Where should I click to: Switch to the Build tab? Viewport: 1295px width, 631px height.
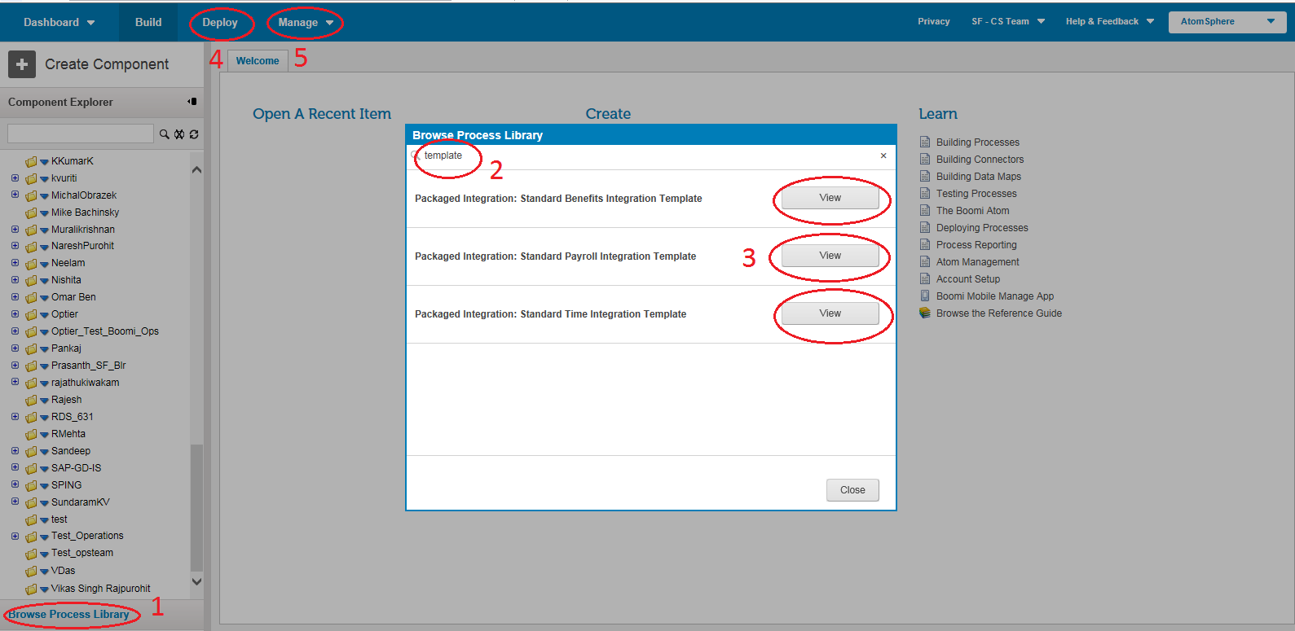(x=148, y=22)
